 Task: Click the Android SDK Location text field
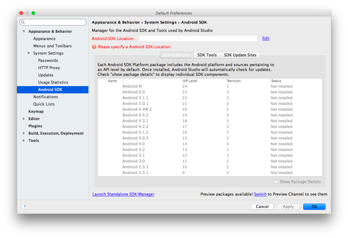click(198, 38)
